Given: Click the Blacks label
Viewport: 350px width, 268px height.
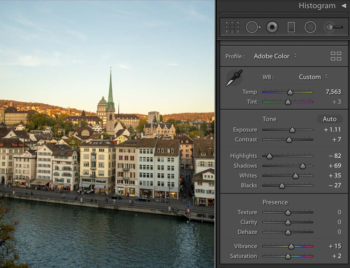Looking at the screenshot, I should [249, 185].
